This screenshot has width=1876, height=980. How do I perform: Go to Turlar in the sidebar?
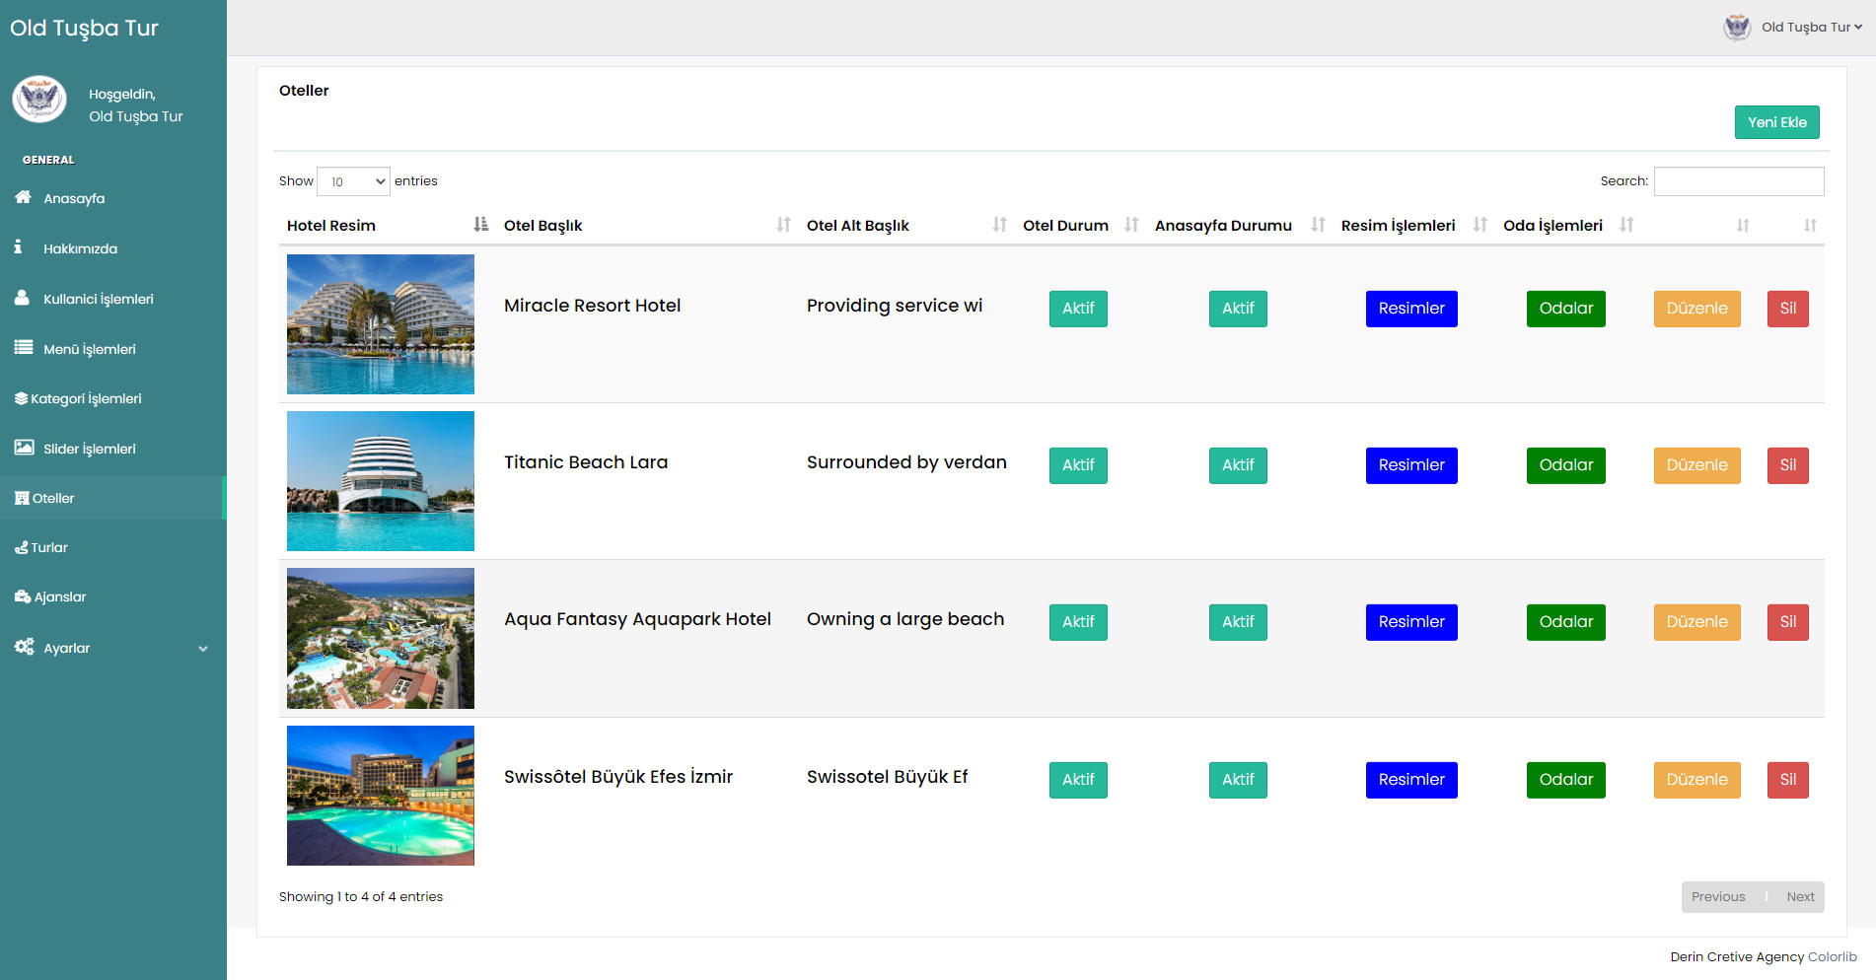tap(49, 547)
